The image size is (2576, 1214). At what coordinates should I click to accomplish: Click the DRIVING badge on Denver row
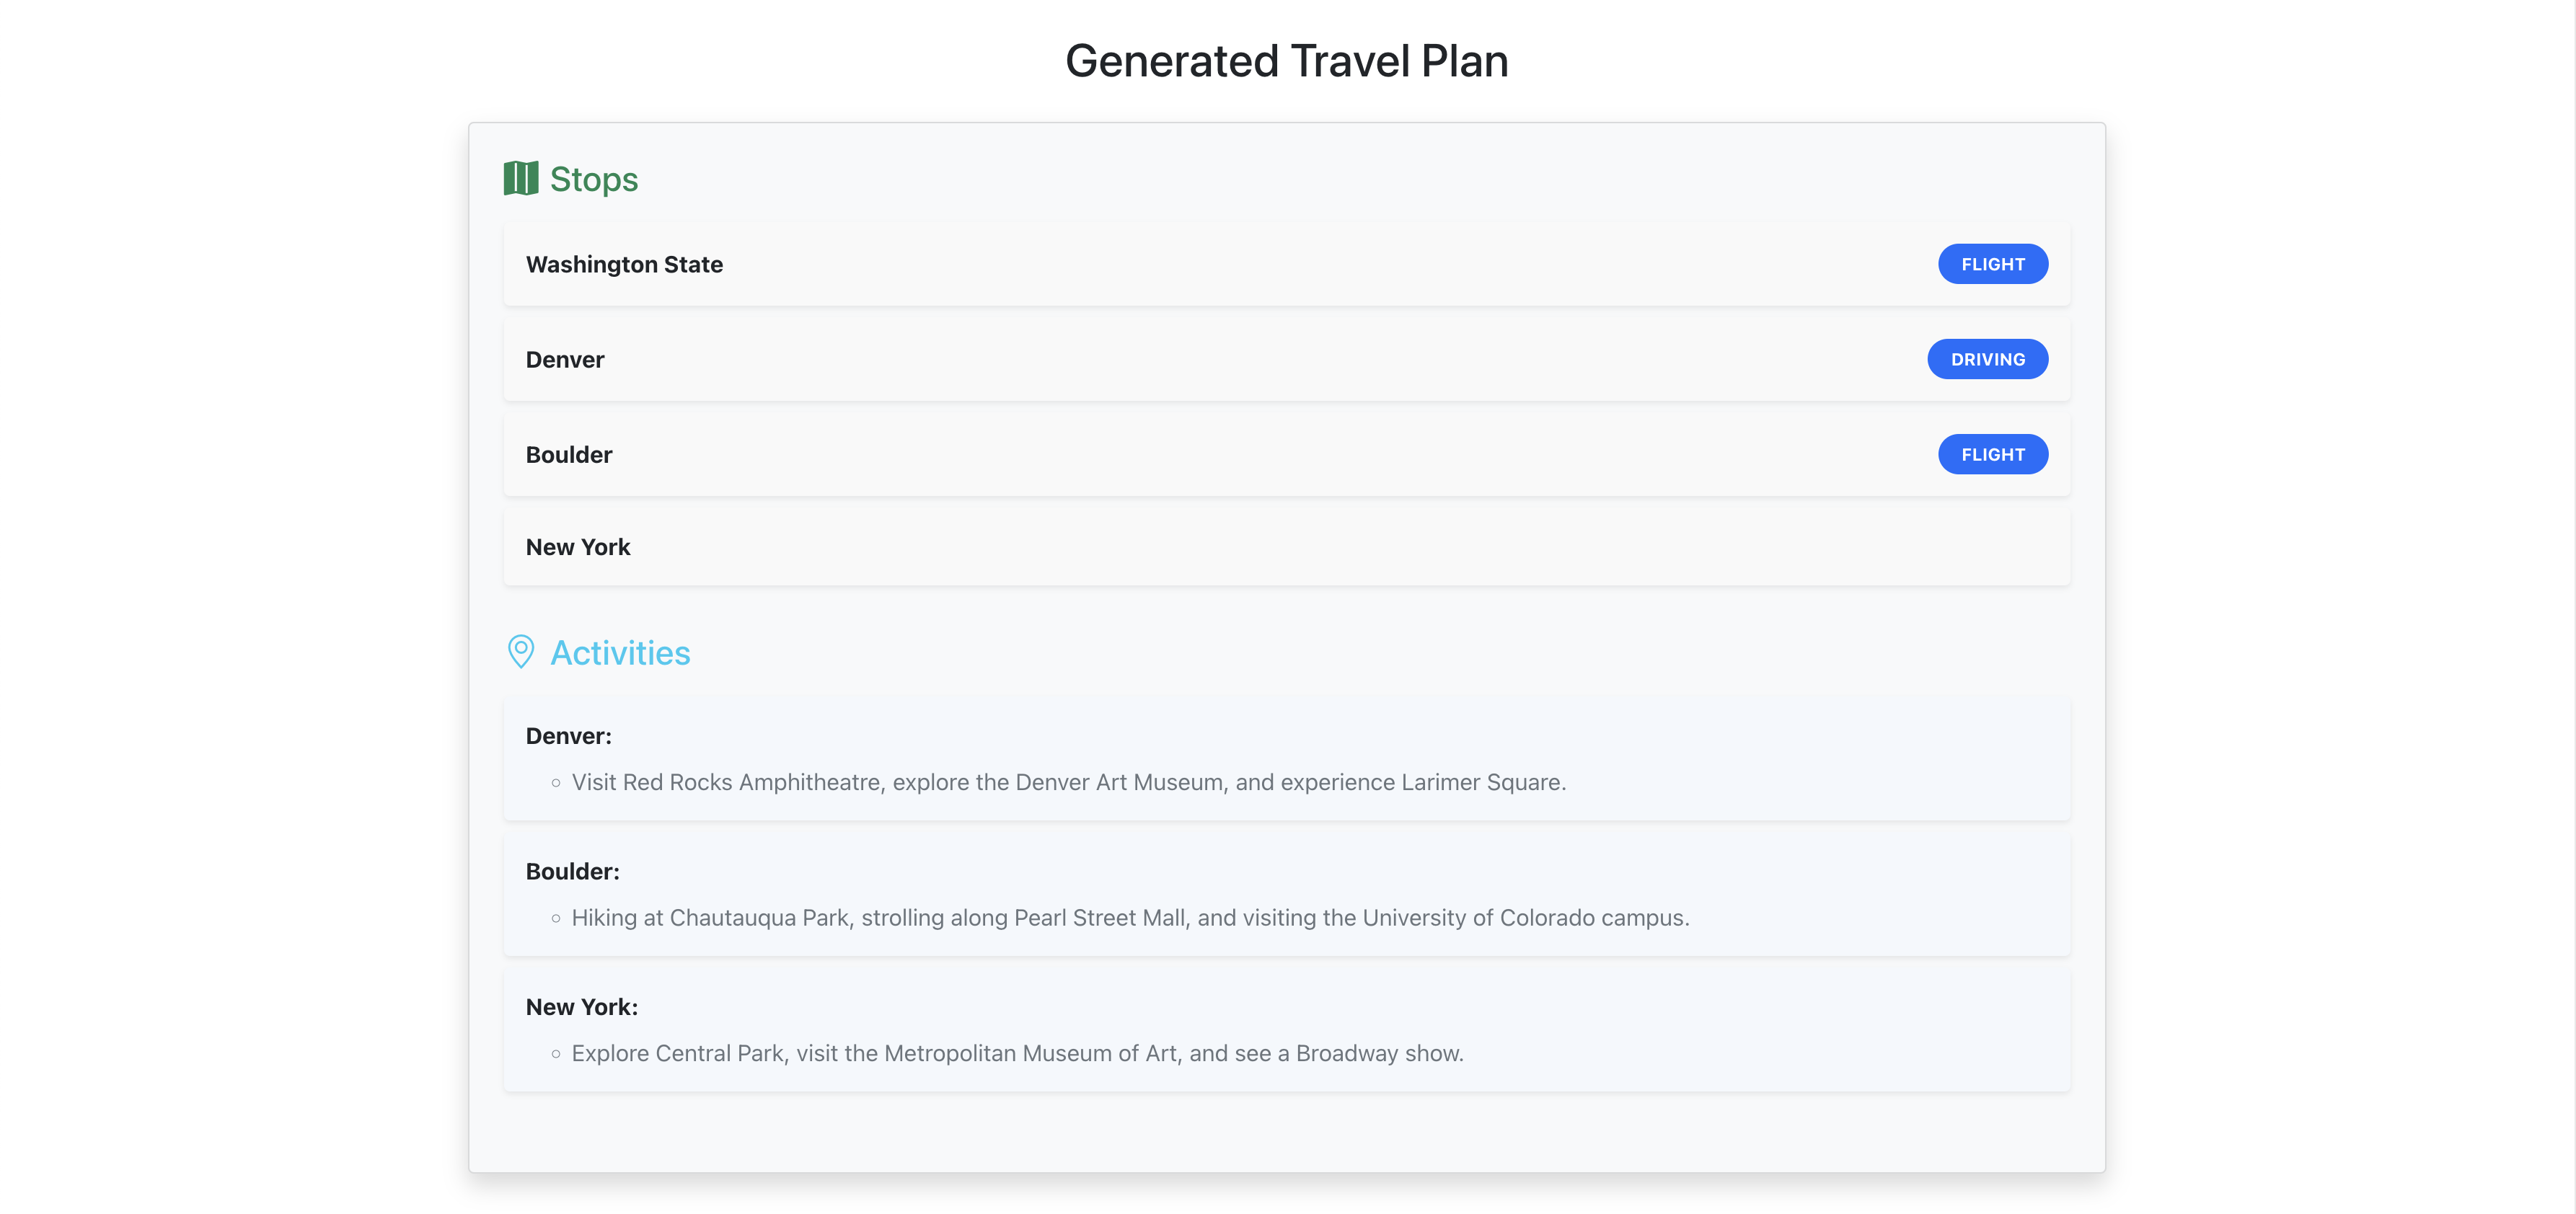(x=1987, y=359)
